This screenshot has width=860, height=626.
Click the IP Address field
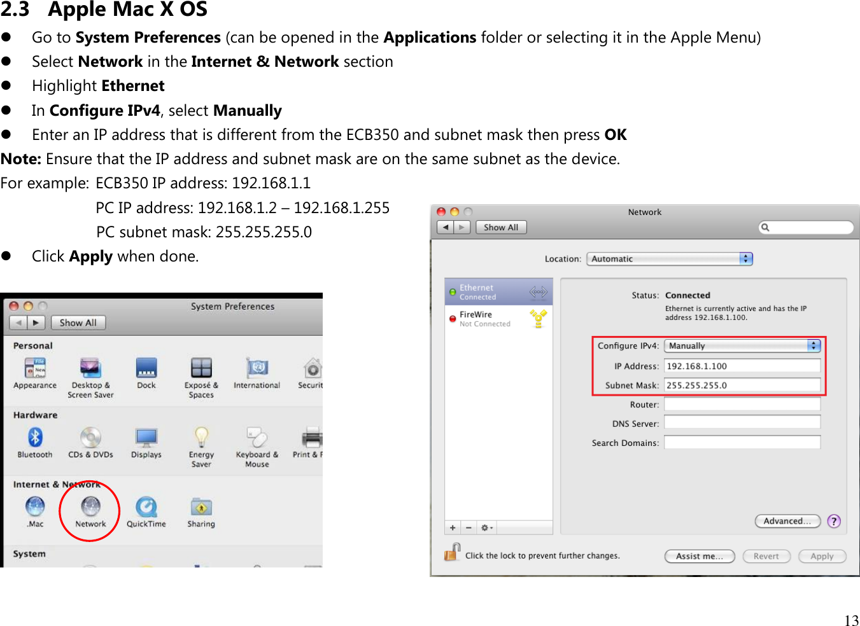tap(742, 366)
